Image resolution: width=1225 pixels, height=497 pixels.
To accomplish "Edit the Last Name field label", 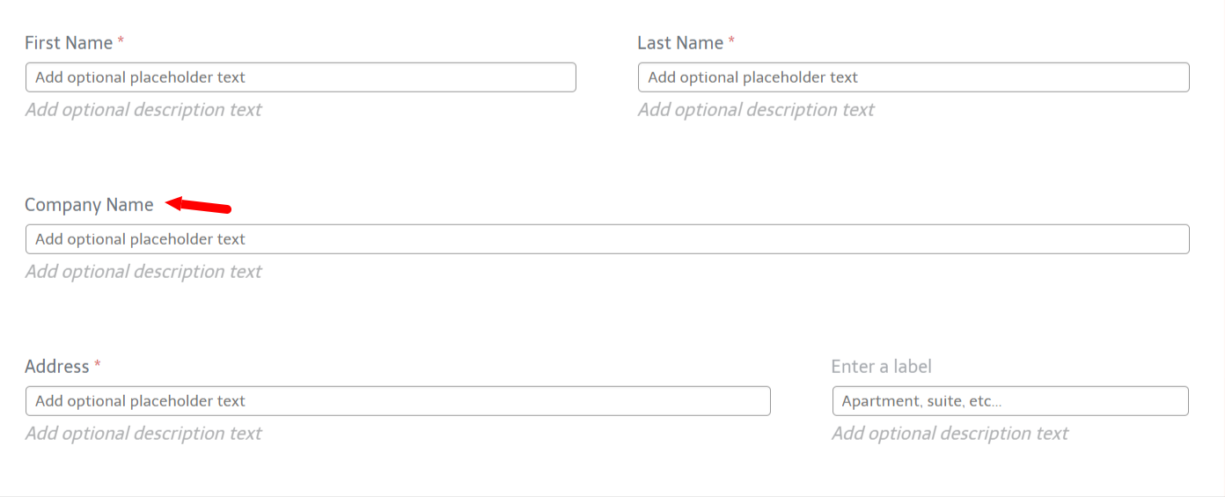I will click(680, 43).
